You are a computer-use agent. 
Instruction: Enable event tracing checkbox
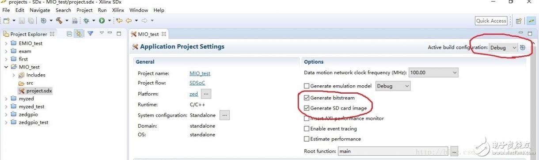click(x=307, y=129)
